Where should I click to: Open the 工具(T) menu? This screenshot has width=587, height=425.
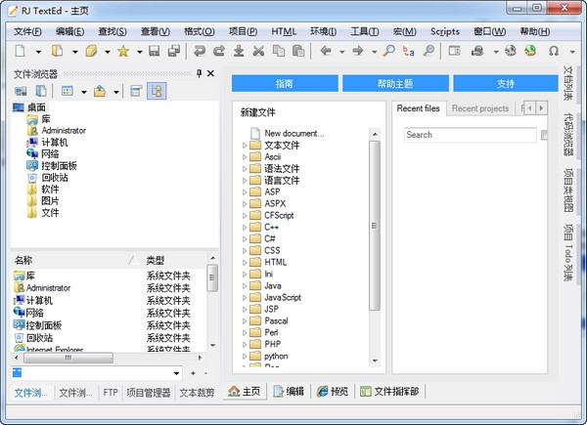click(x=365, y=31)
